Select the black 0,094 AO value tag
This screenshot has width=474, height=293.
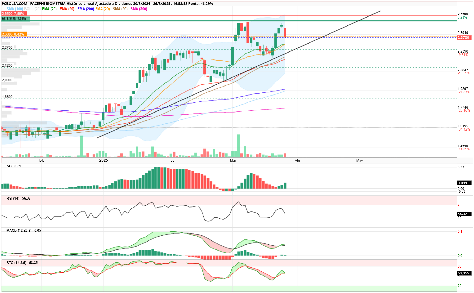pos(464,183)
